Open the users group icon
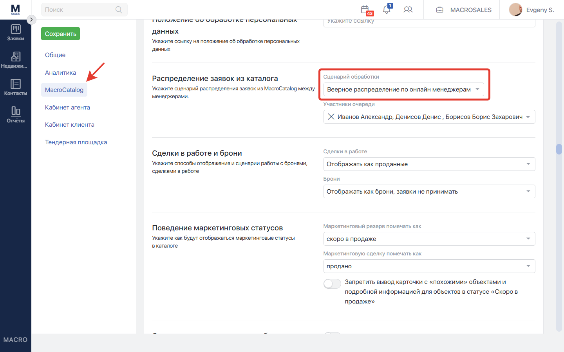 click(408, 10)
